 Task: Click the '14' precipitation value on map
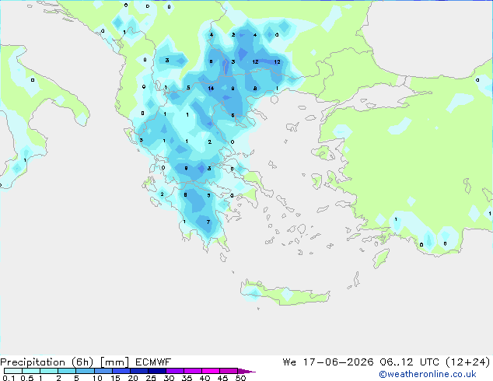(x=211, y=89)
